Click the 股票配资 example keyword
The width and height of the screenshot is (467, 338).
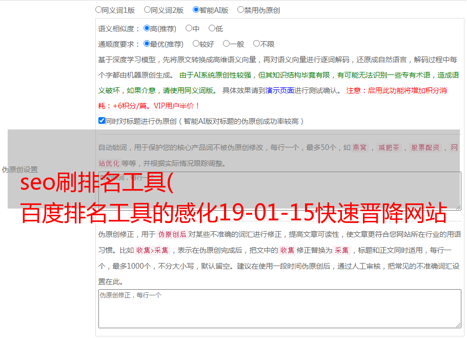point(425,147)
